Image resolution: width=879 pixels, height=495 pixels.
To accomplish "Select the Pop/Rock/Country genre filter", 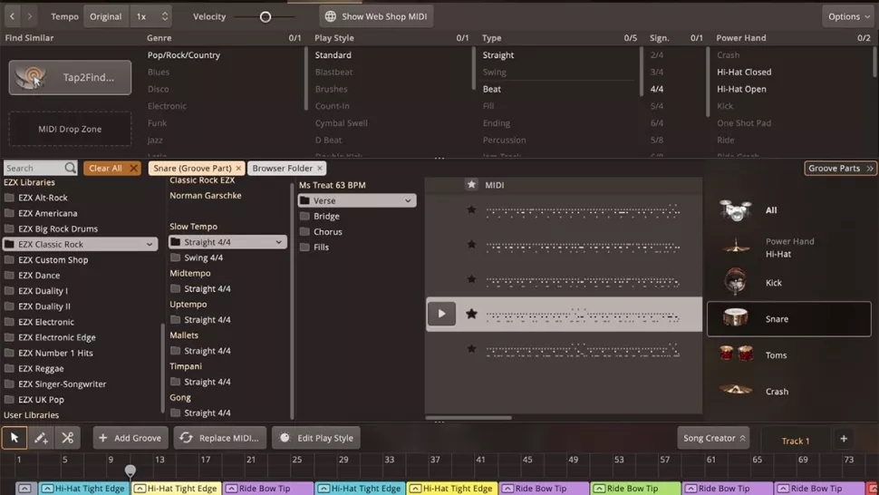I will pos(184,55).
